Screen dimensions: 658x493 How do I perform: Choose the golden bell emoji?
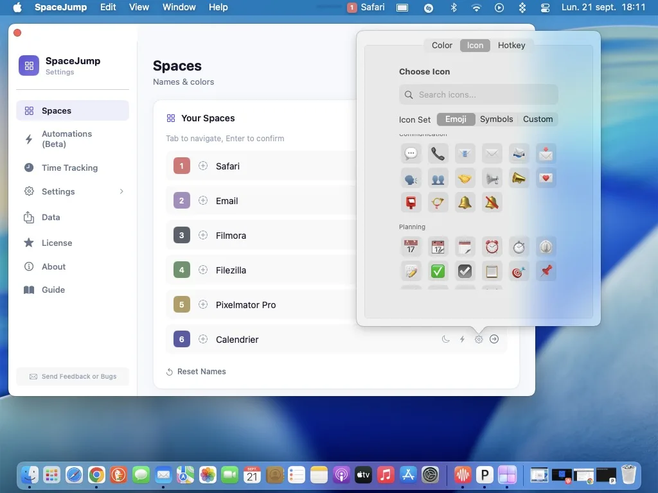click(x=465, y=202)
